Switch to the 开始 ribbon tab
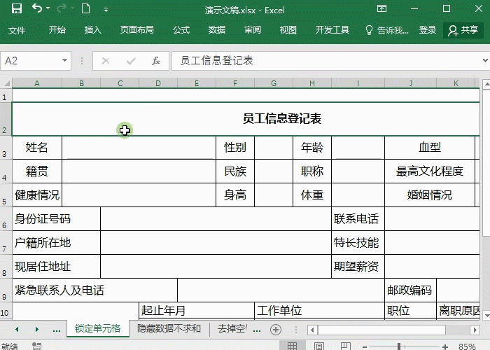 click(57, 30)
